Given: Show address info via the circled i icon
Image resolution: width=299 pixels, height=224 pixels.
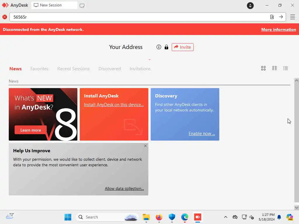Looking at the screenshot, I should pos(159,47).
